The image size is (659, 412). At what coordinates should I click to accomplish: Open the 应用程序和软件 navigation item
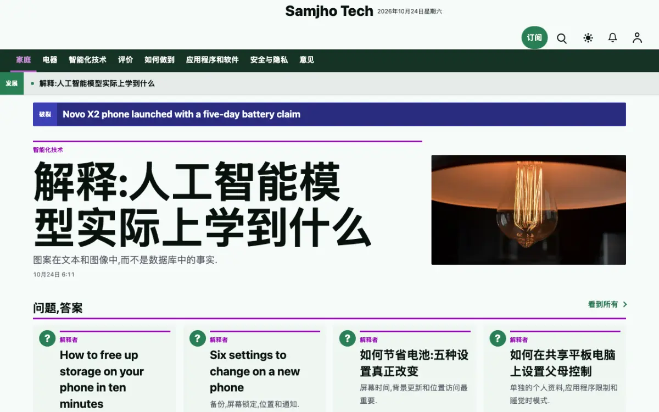pyautogui.click(x=213, y=60)
